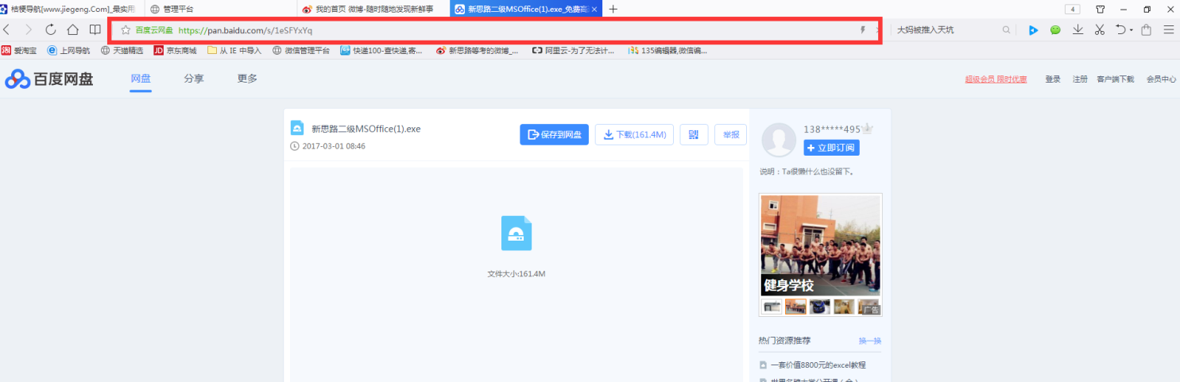Open the 135编辑器 bookmark
Image resolution: width=1180 pixels, height=382 pixels.
[x=667, y=50]
